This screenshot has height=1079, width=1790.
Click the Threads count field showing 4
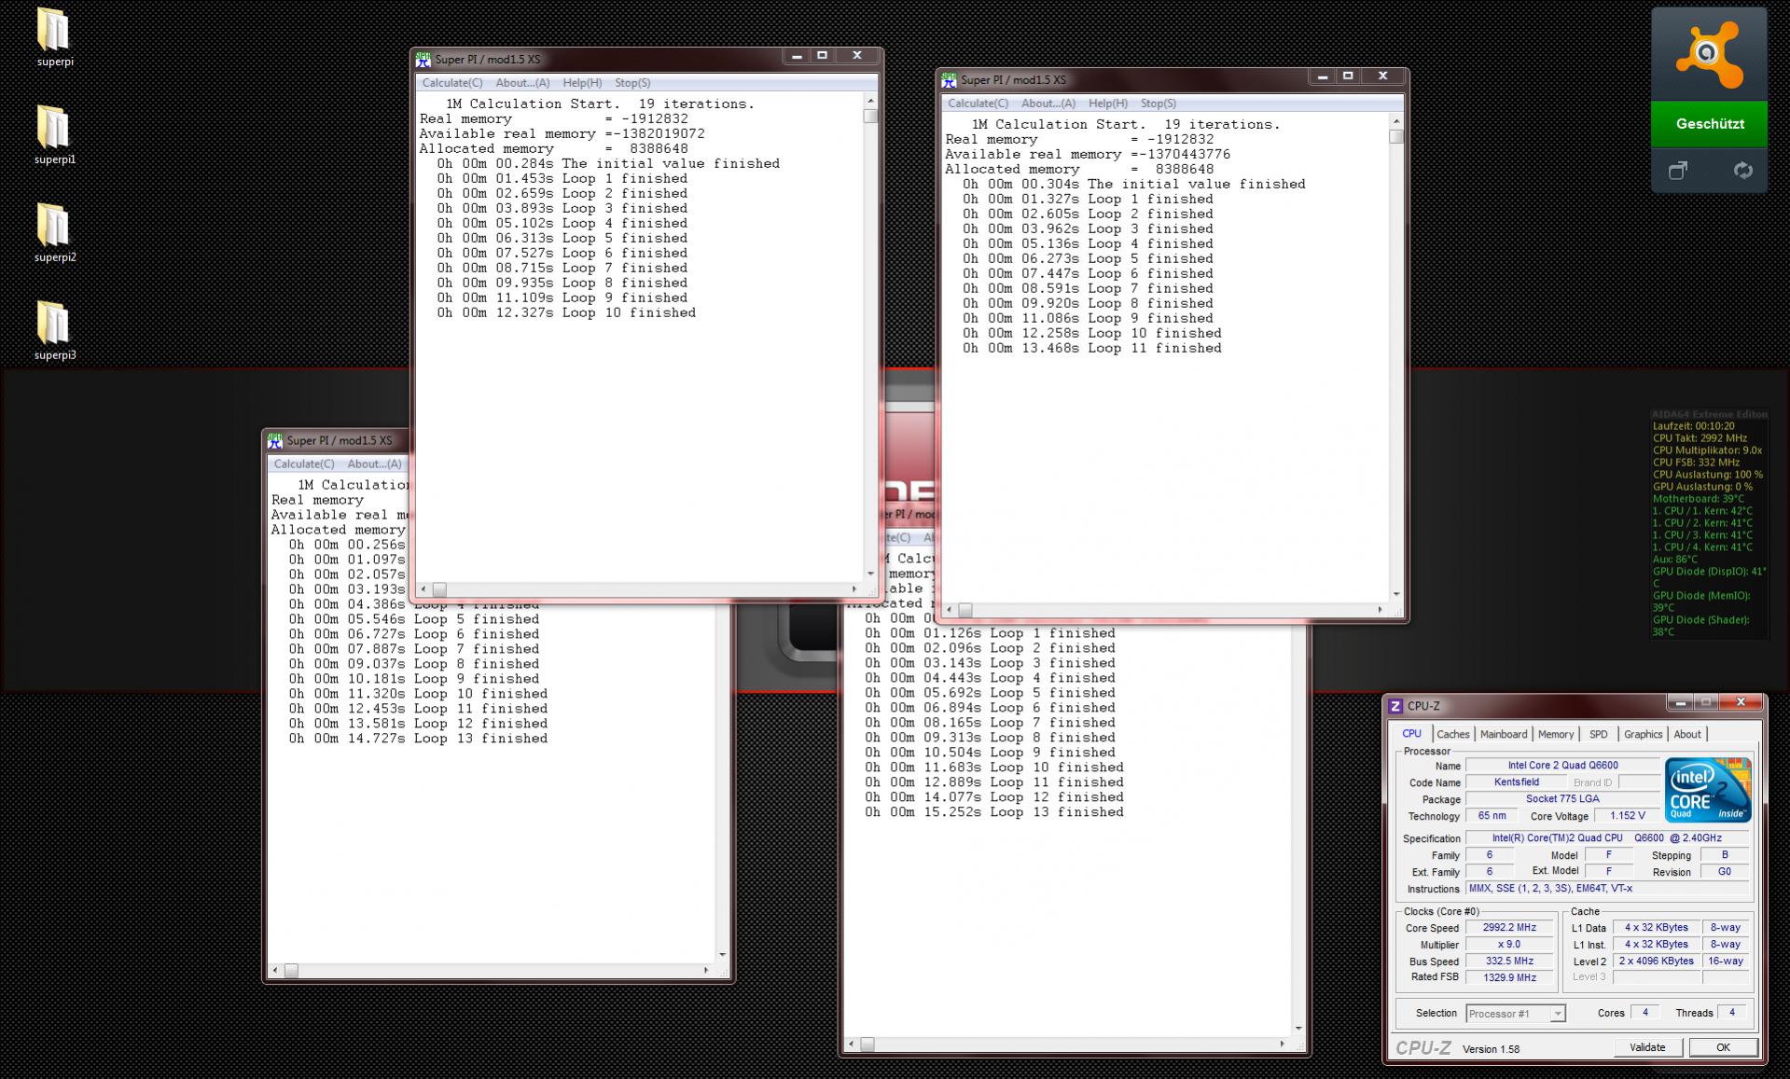tap(1731, 1013)
